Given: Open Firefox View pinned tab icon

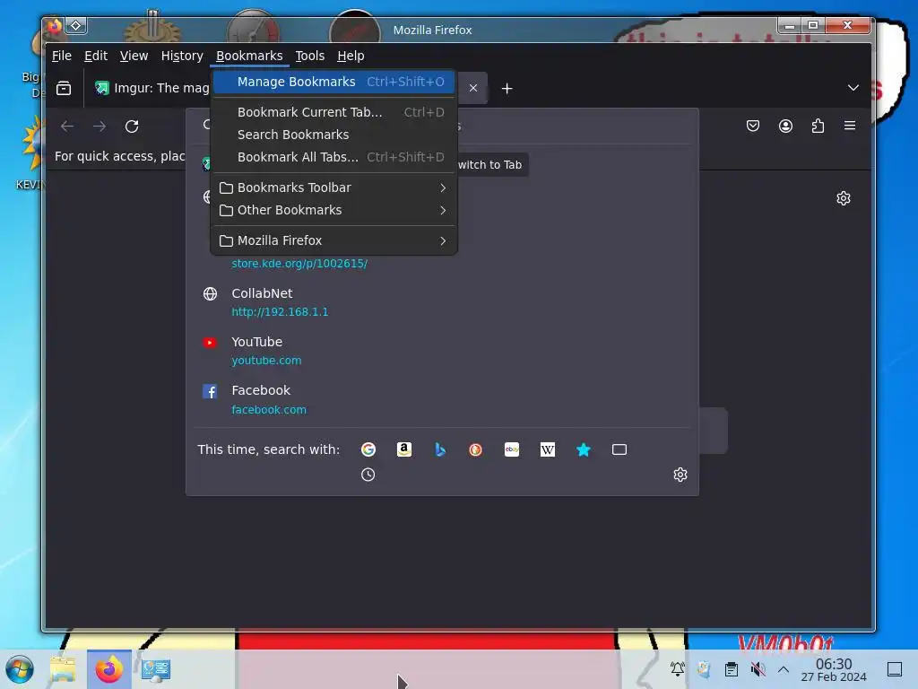Looking at the screenshot, I should pyautogui.click(x=64, y=89).
